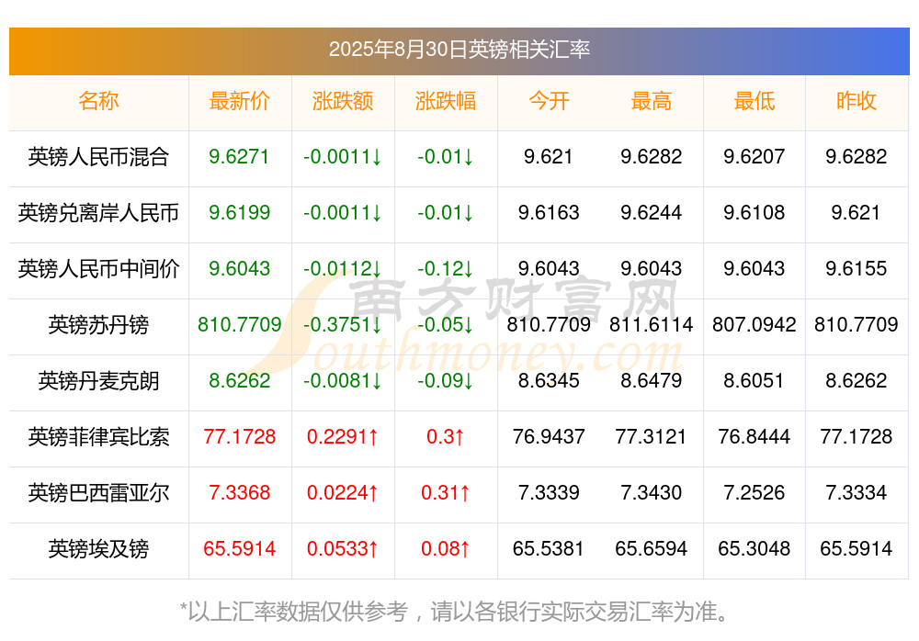Image resolution: width=919 pixels, height=641 pixels.
Task: Click low value 807.0942
Action: 754,324
